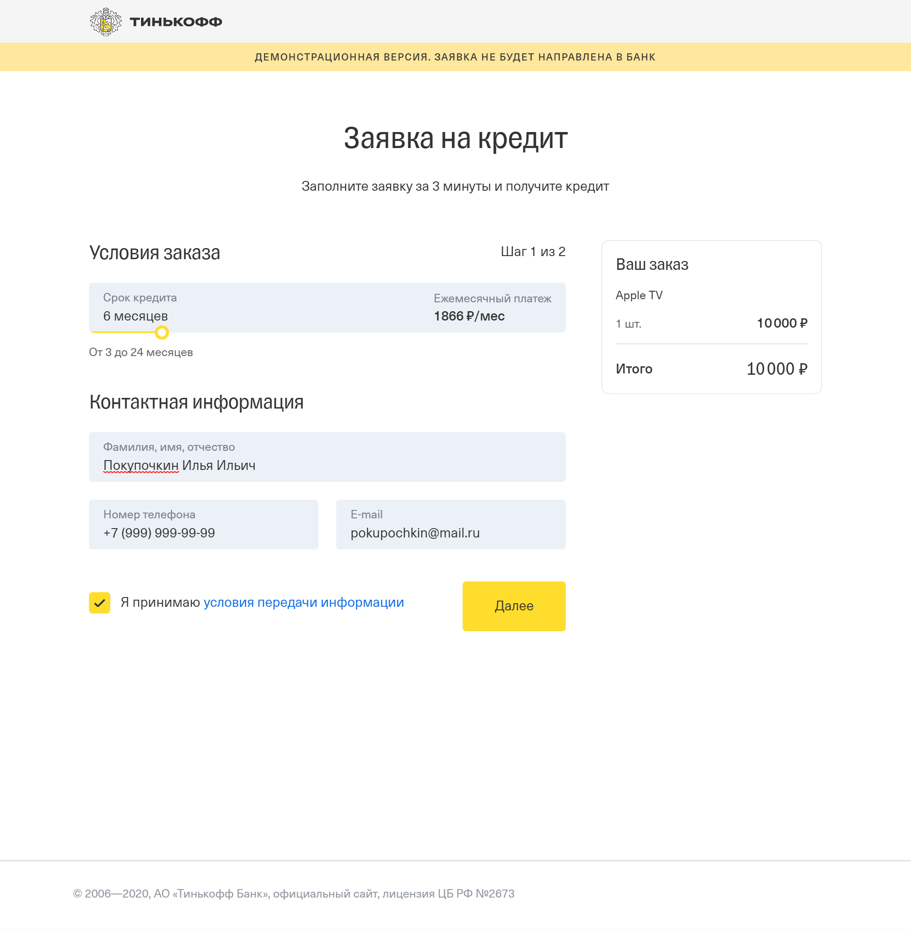Click the От 3 до 24 месяцев label
This screenshot has height=930, width=911.
[141, 353]
